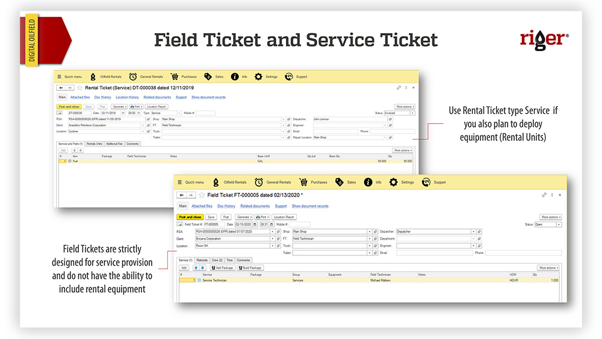Toggle the posted checkbox beside Field Ticket #
Screen dimensions: 602x339
pyautogui.click(x=180, y=224)
